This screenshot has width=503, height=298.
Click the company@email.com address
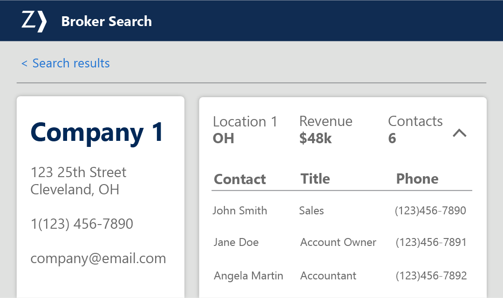[x=98, y=258]
